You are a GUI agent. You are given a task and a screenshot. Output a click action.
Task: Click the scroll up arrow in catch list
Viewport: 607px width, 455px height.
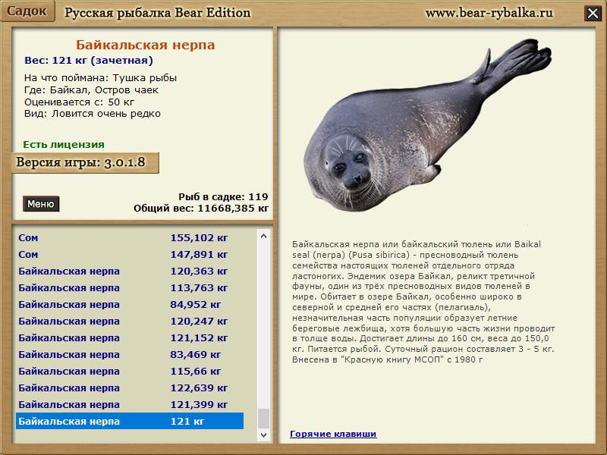click(x=263, y=237)
